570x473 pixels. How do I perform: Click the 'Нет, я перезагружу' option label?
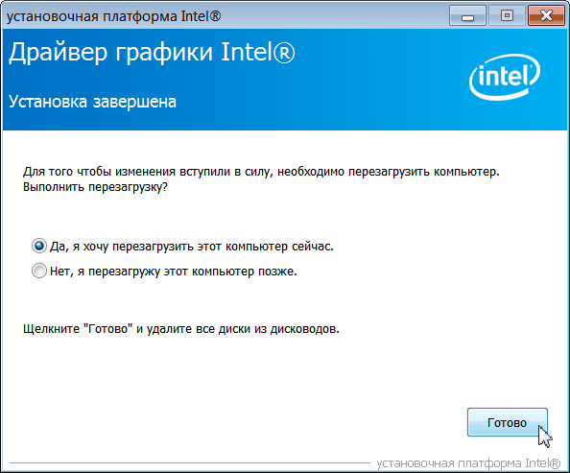174,272
